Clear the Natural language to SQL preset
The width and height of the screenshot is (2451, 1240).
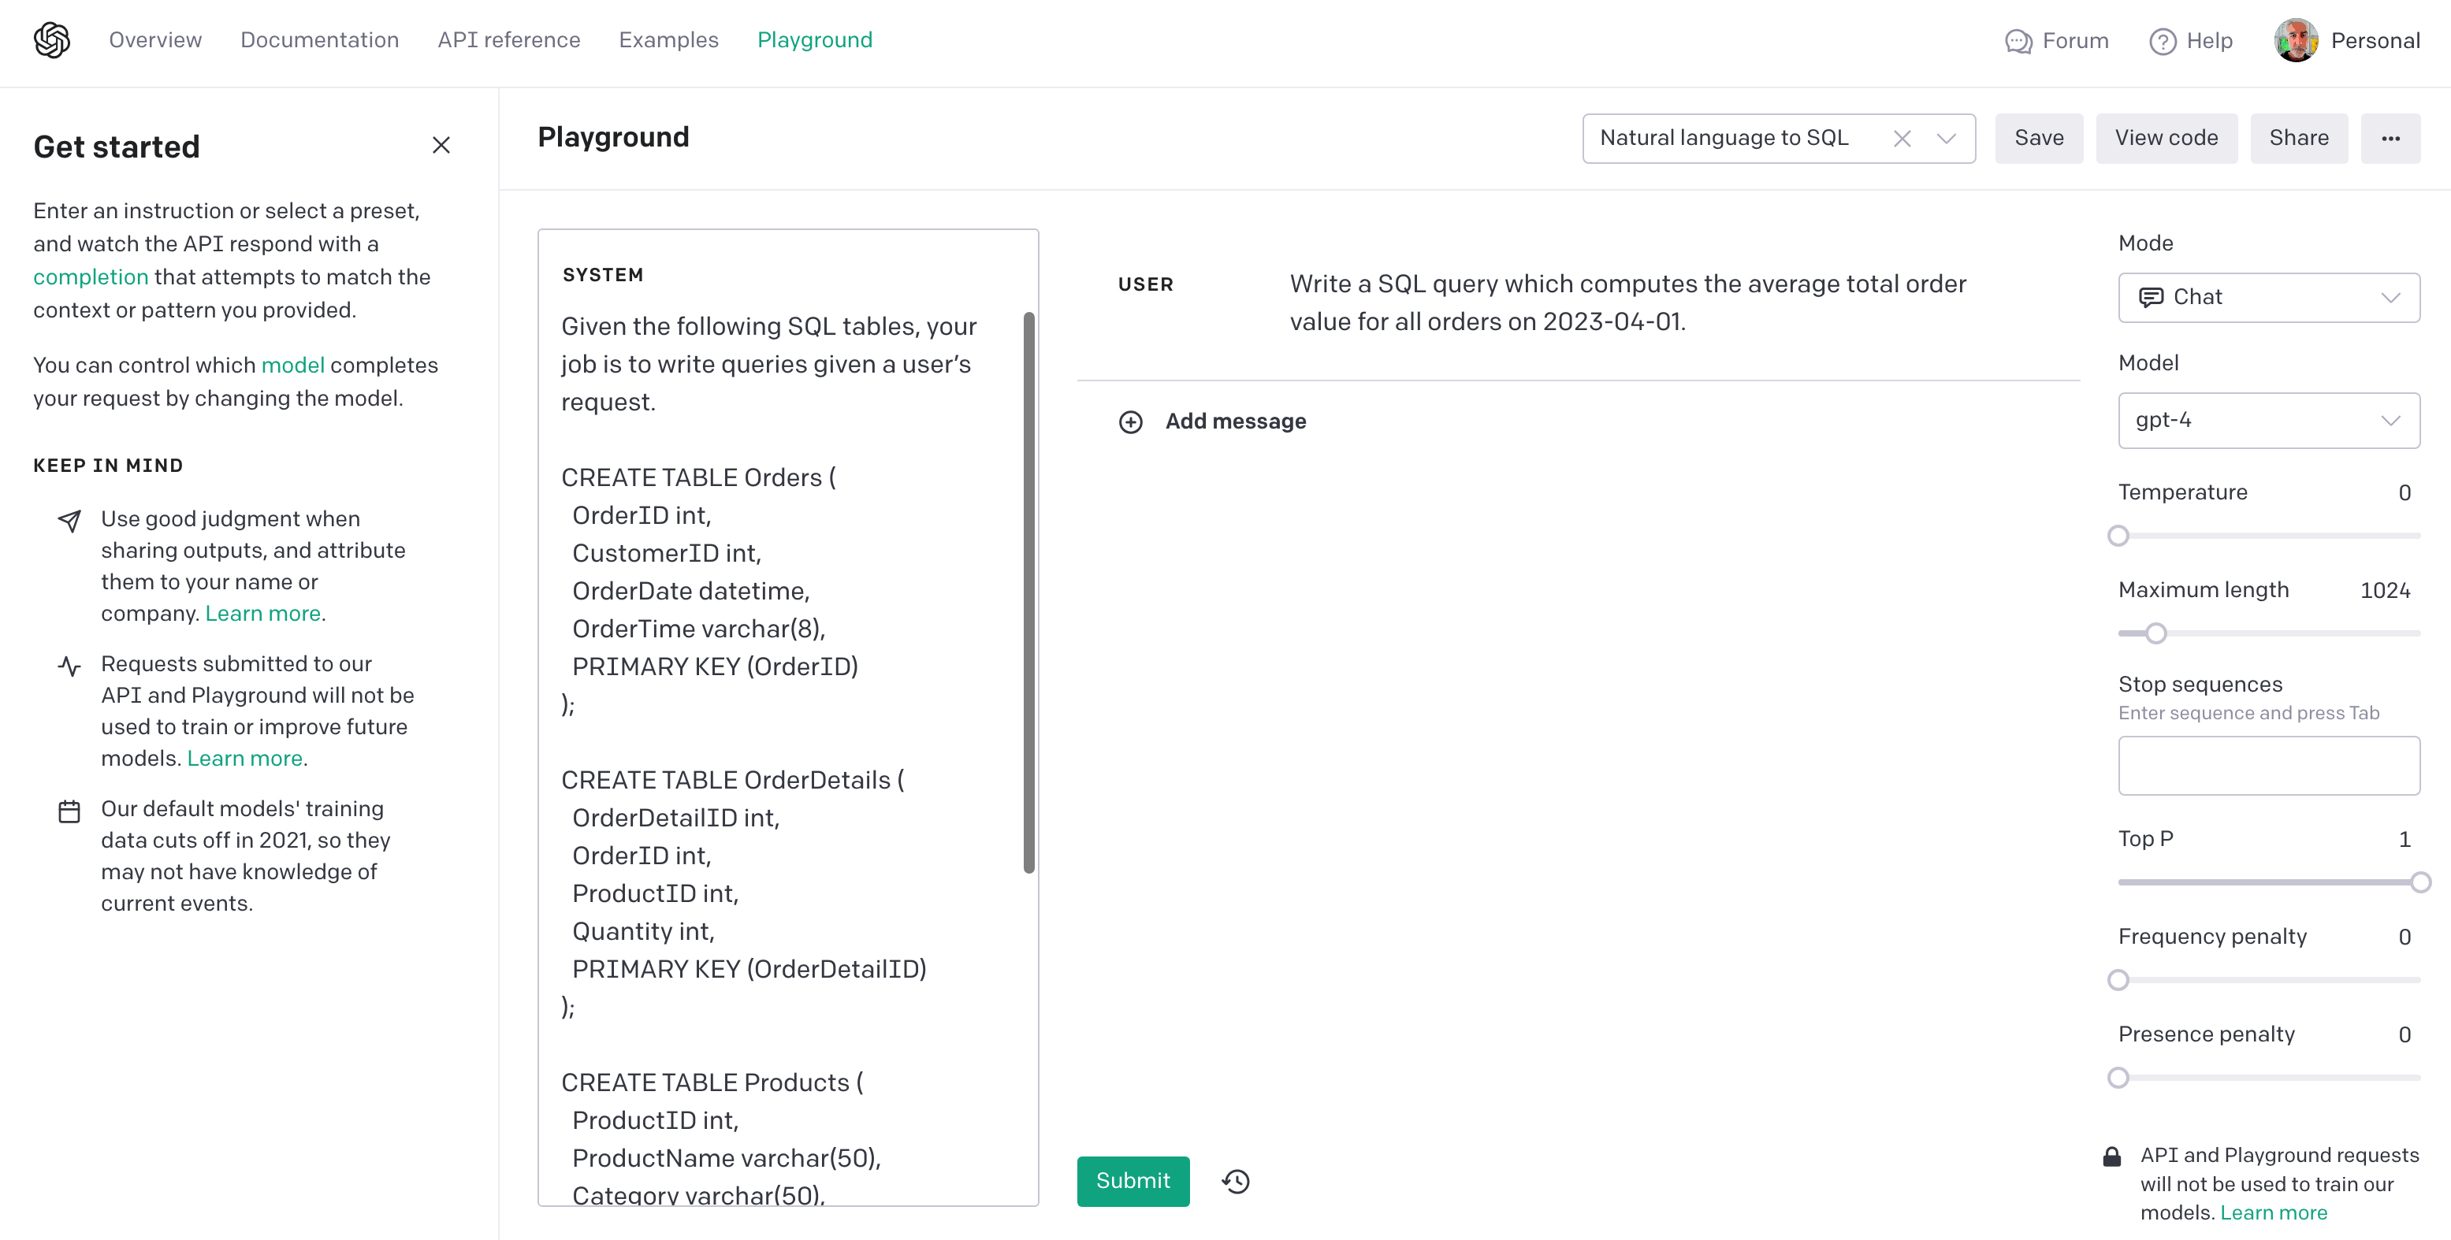(x=1901, y=139)
